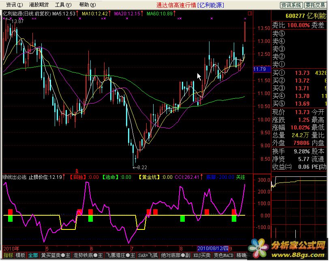329x261 pixels.
Task: Click the CCI:262.41 value label
Action: (187, 177)
